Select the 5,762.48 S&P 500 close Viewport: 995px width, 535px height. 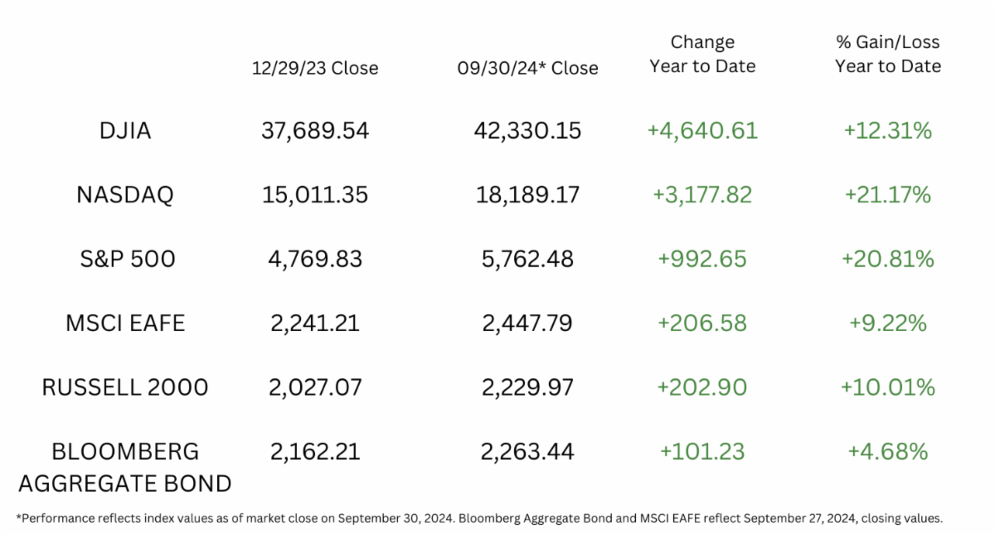click(x=527, y=259)
